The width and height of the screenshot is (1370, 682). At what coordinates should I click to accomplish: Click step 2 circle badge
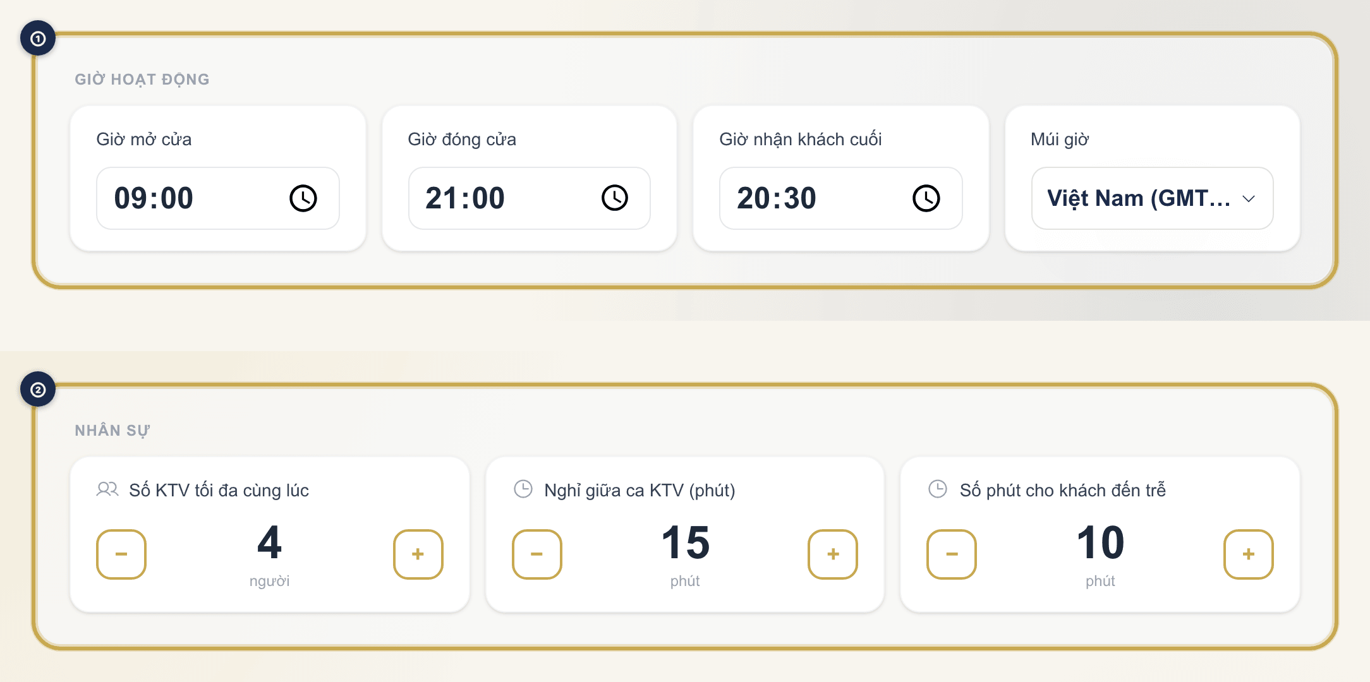38,390
